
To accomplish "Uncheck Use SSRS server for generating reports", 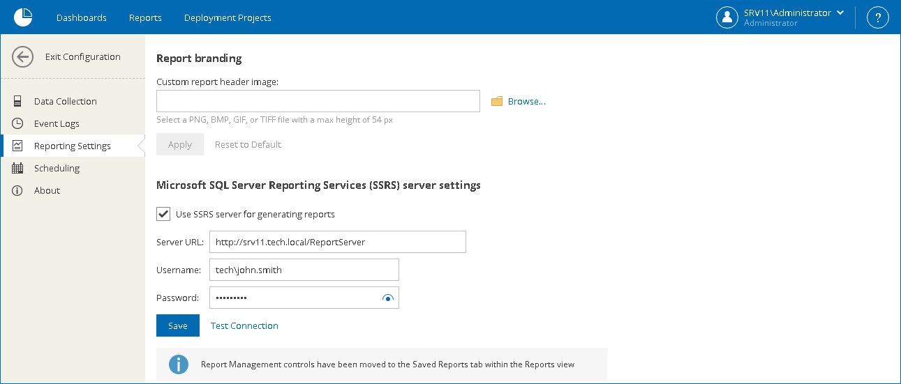I will click(163, 214).
